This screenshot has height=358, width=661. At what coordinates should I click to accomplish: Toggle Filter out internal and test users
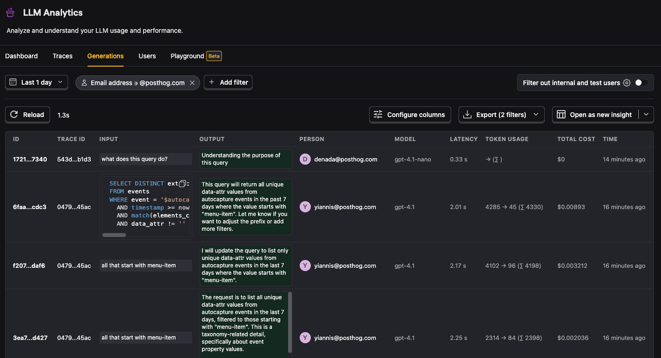pyautogui.click(x=641, y=83)
